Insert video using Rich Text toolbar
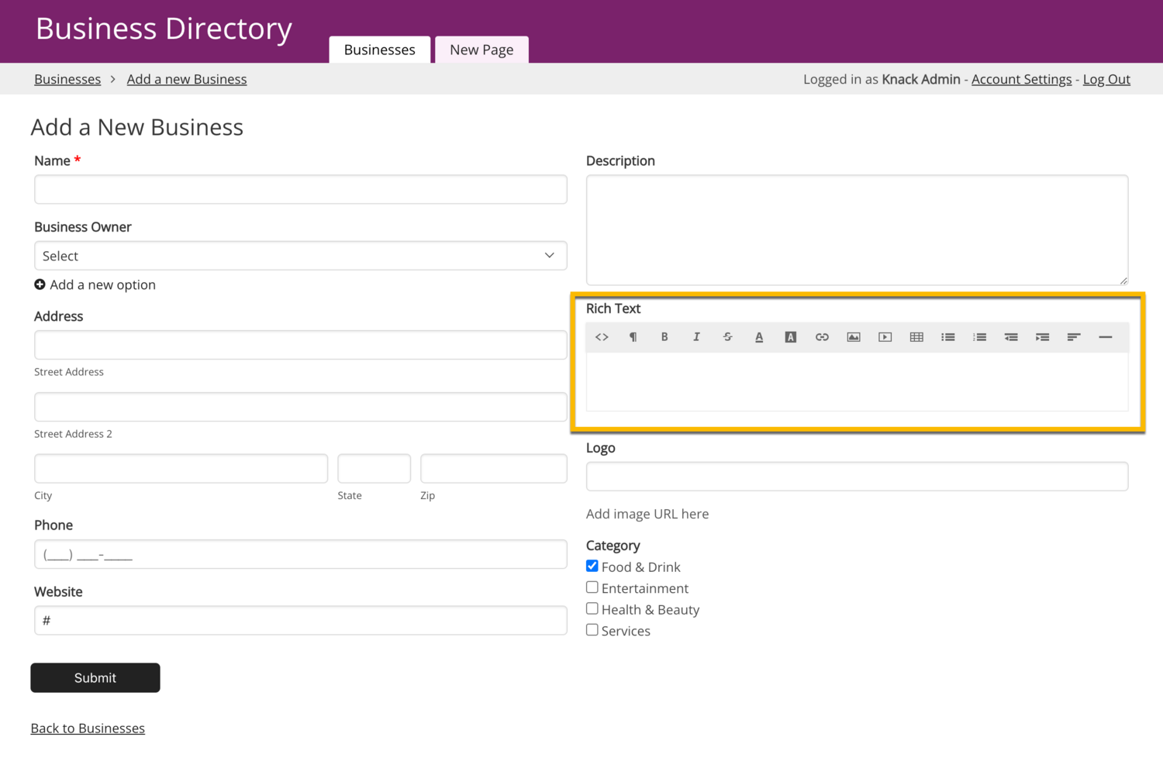Image resolution: width=1163 pixels, height=775 pixels. point(885,337)
